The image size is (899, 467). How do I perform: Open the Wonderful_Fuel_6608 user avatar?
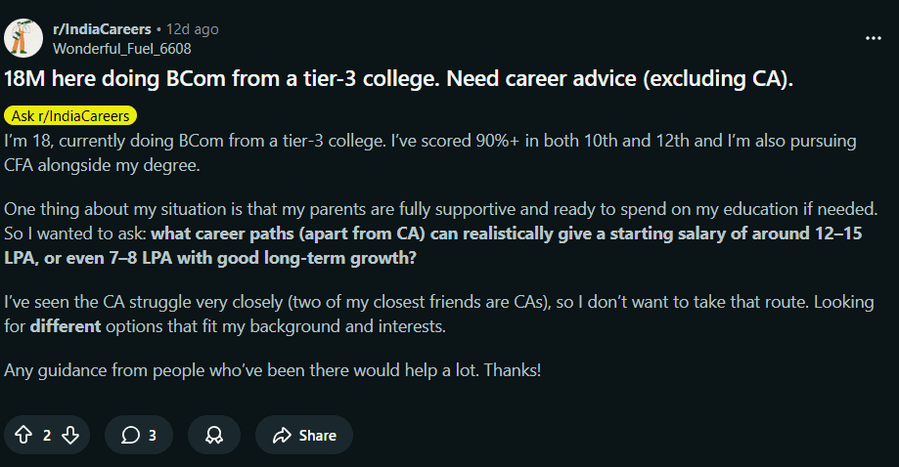pyautogui.click(x=23, y=38)
